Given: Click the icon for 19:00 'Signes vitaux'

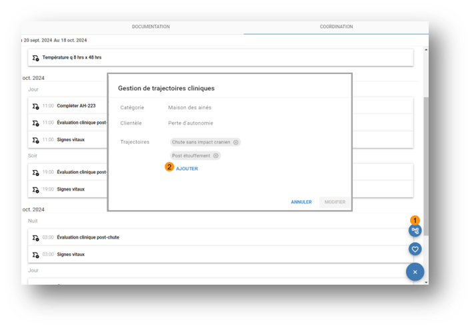Looking at the screenshot, I should 35,189.
